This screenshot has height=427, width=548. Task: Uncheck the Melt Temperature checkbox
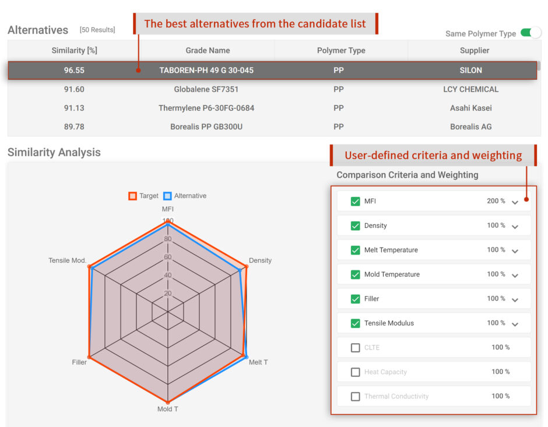pos(355,250)
